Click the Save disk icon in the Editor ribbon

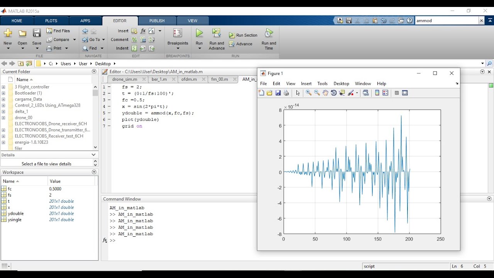click(x=37, y=33)
